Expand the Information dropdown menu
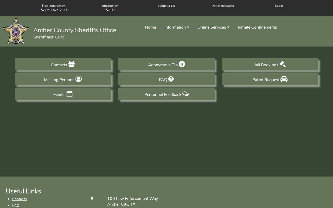This screenshot has height=208, width=333. [x=177, y=27]
